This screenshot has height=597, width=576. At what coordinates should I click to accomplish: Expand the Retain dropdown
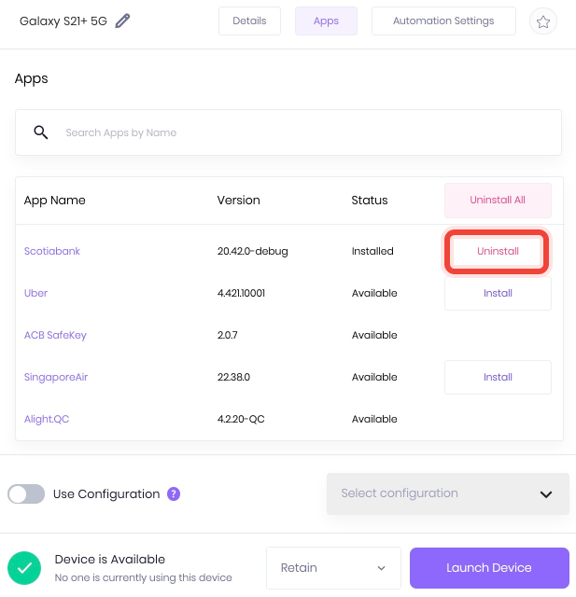[x=333, y=568]
